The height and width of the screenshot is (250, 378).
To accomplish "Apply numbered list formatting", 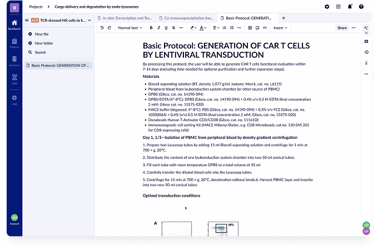I will pos(224,28).
